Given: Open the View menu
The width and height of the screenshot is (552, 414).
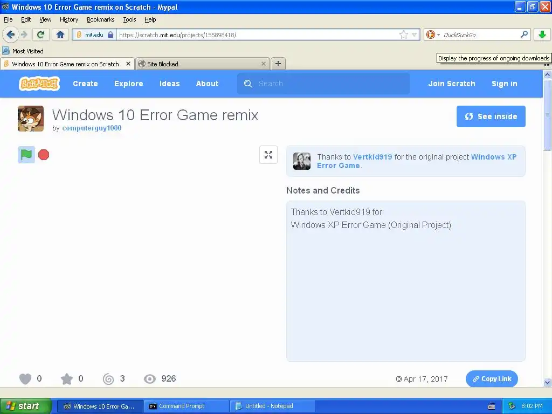Looking at the screenshot, I should pyautogui.click(x=45, y=19).
